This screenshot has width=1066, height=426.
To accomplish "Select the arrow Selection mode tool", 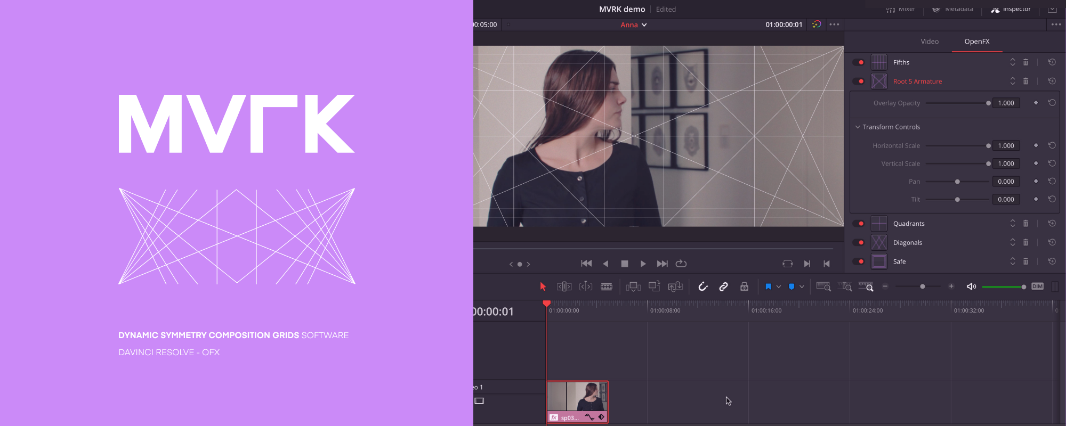I will (x=543, y=286).
